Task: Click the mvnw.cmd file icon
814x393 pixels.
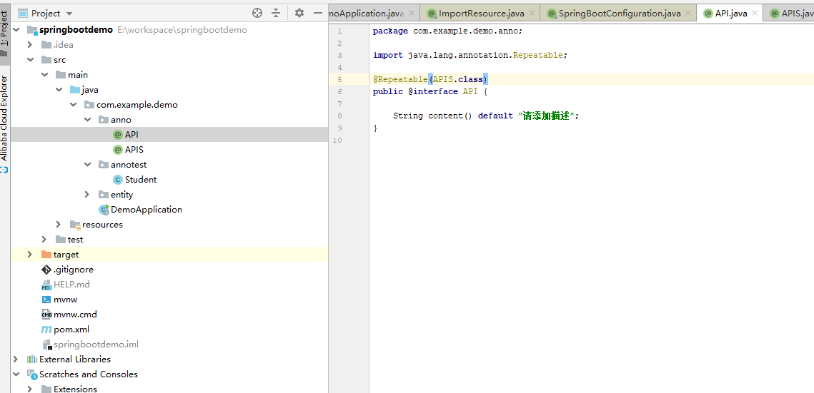Action: [46, 315]
